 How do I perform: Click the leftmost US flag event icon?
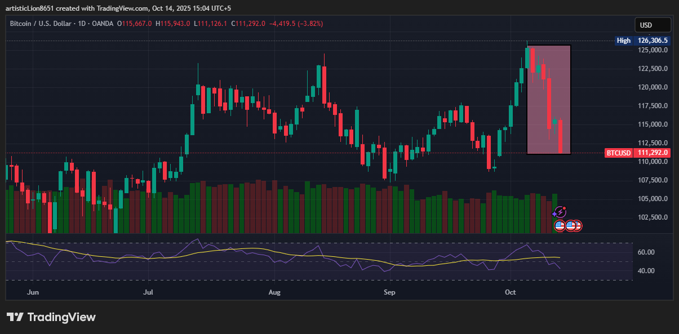[560, 226]
